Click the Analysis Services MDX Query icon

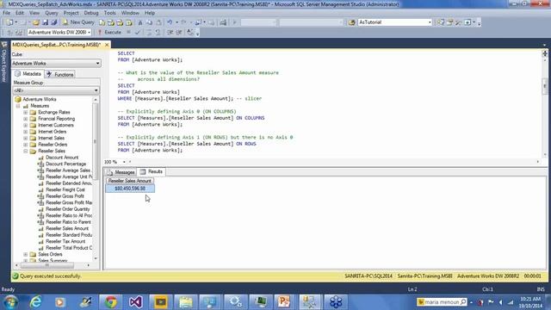(x=111, y=22)
